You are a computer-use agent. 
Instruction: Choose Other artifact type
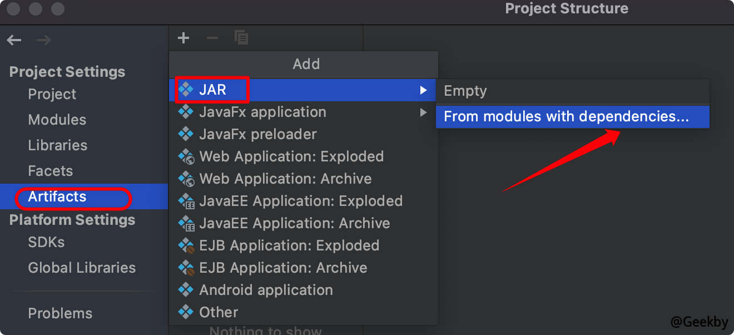click(x=219, y=312)
